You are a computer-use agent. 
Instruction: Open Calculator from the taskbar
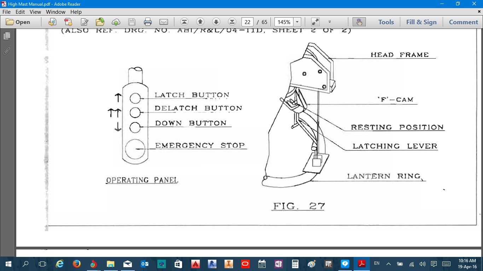click(x=295, y=264)
